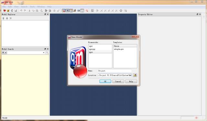
Task: Click the last icon on the toolbar
Action: [x=125, y=11]
